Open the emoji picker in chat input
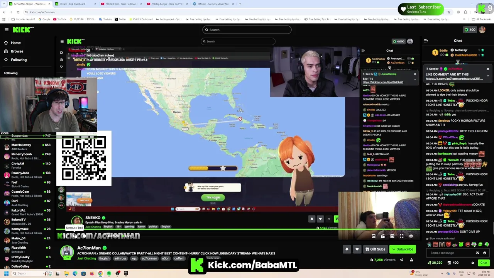The image size is (494, 278). pos(485,253)
